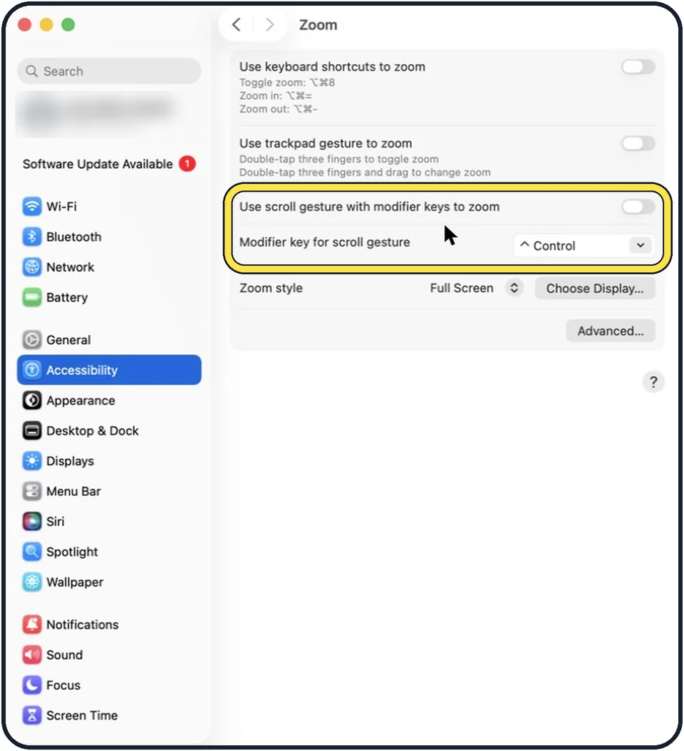Screen dimensions: 684x751
Task: Click the Sound speaker icon
Action: click(x=32, y=655)
